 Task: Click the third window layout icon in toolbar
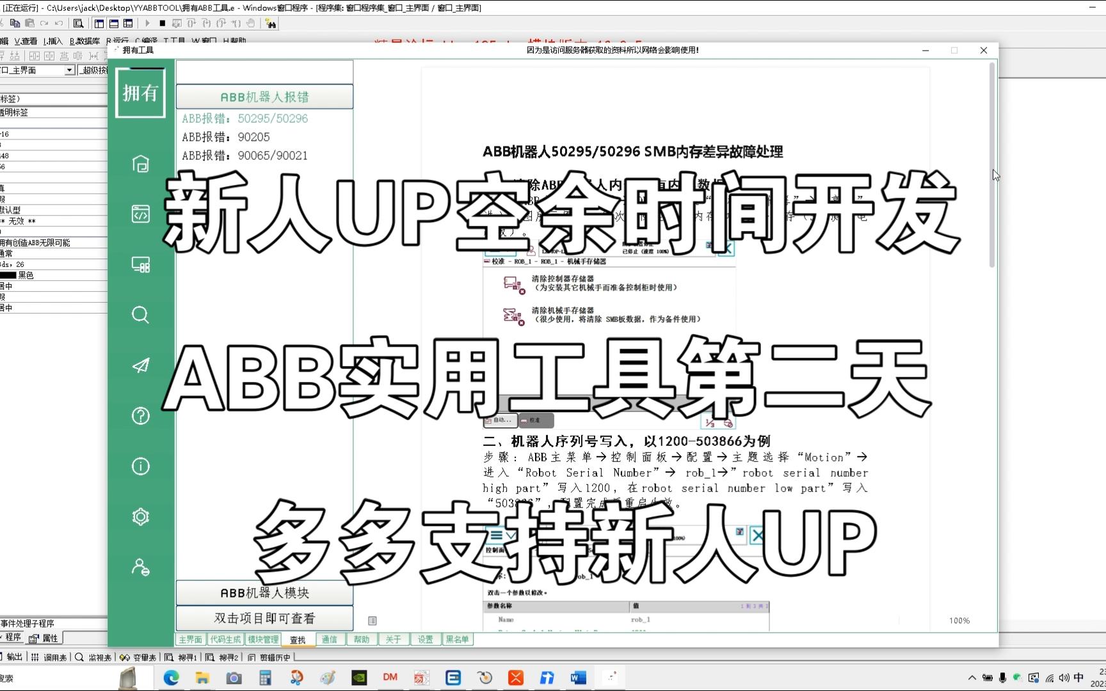point(128,23)
